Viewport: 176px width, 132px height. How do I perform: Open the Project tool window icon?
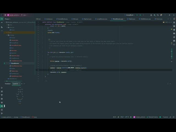(x=2, y=19)
